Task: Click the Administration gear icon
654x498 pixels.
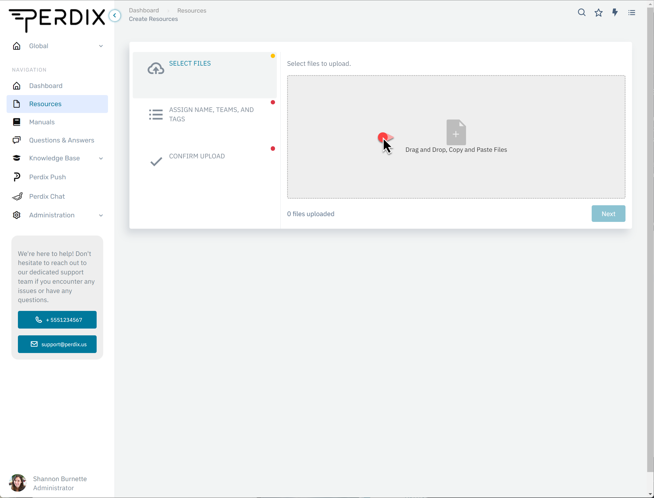Action: tap(17, 215)
